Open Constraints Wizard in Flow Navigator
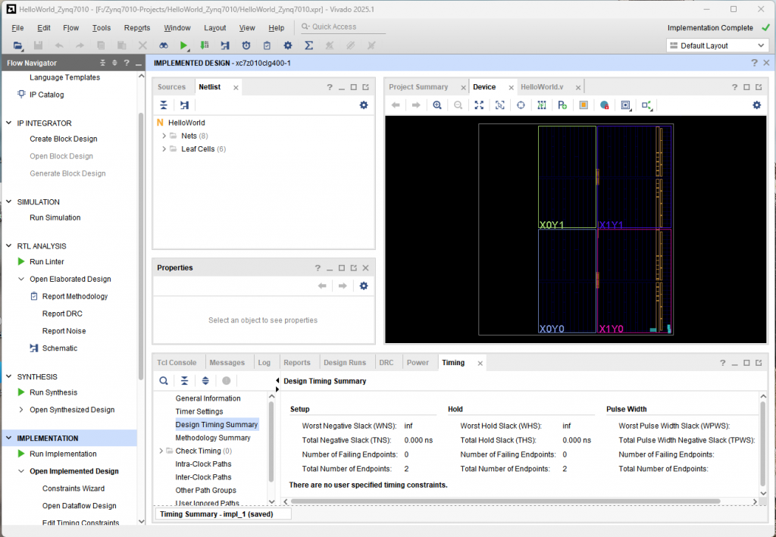This screenshot has width=776, height=537. [x=74, y=489]
